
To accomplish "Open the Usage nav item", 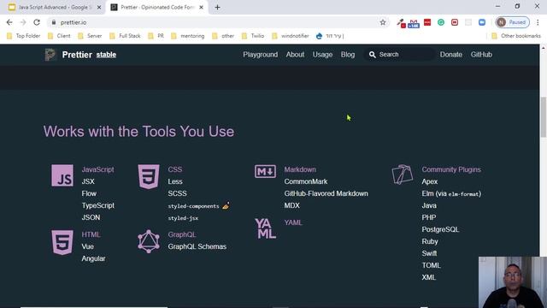I will (x=322, y=55).
